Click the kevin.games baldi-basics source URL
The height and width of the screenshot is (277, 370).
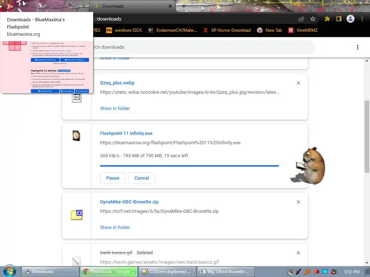pos(159,262)
